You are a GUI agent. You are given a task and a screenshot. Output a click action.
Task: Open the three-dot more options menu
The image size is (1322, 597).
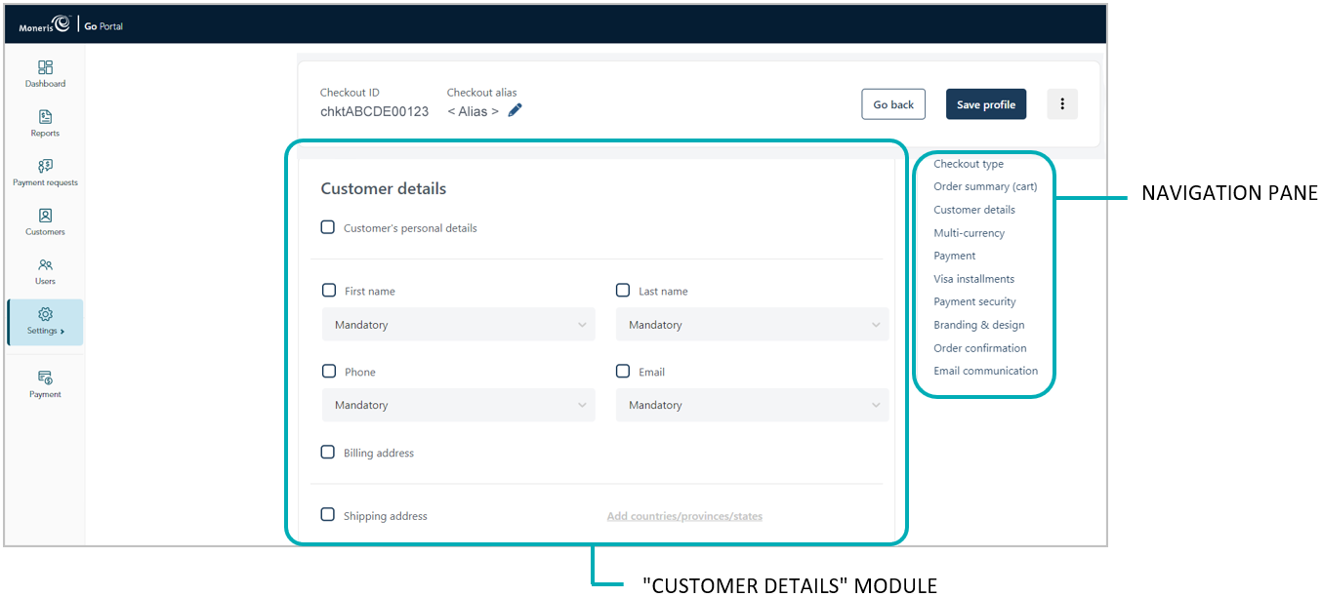tap(1062, 104)
